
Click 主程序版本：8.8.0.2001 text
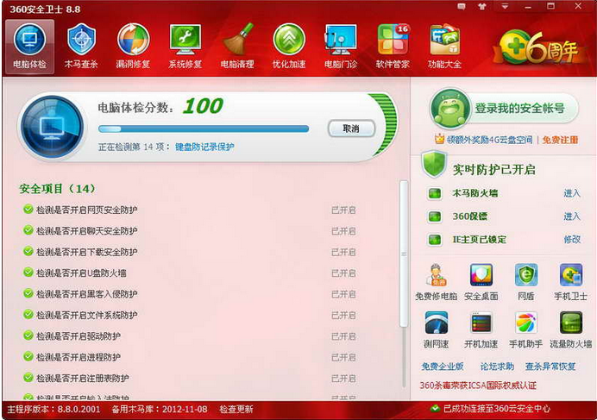coord(53,410)
